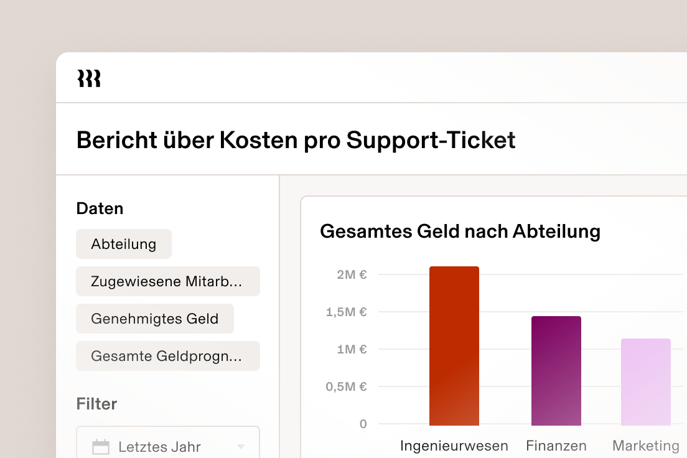The width and height of the screenshot is (687, 458).
Task: Click the 2M € axis label
Action: coord(352,274)
